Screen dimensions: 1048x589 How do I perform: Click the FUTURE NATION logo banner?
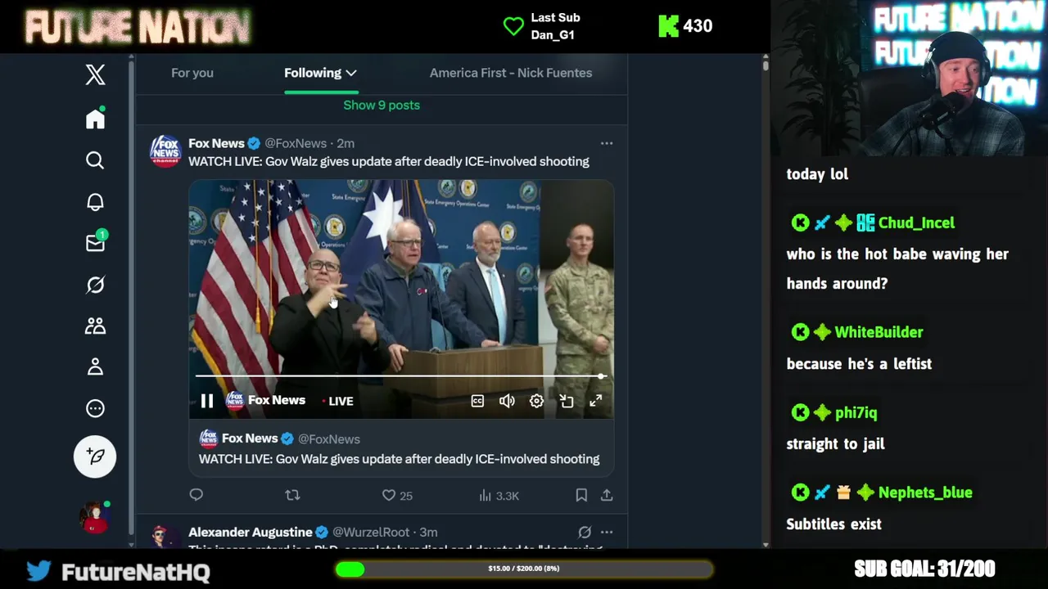tap(138, 27)
